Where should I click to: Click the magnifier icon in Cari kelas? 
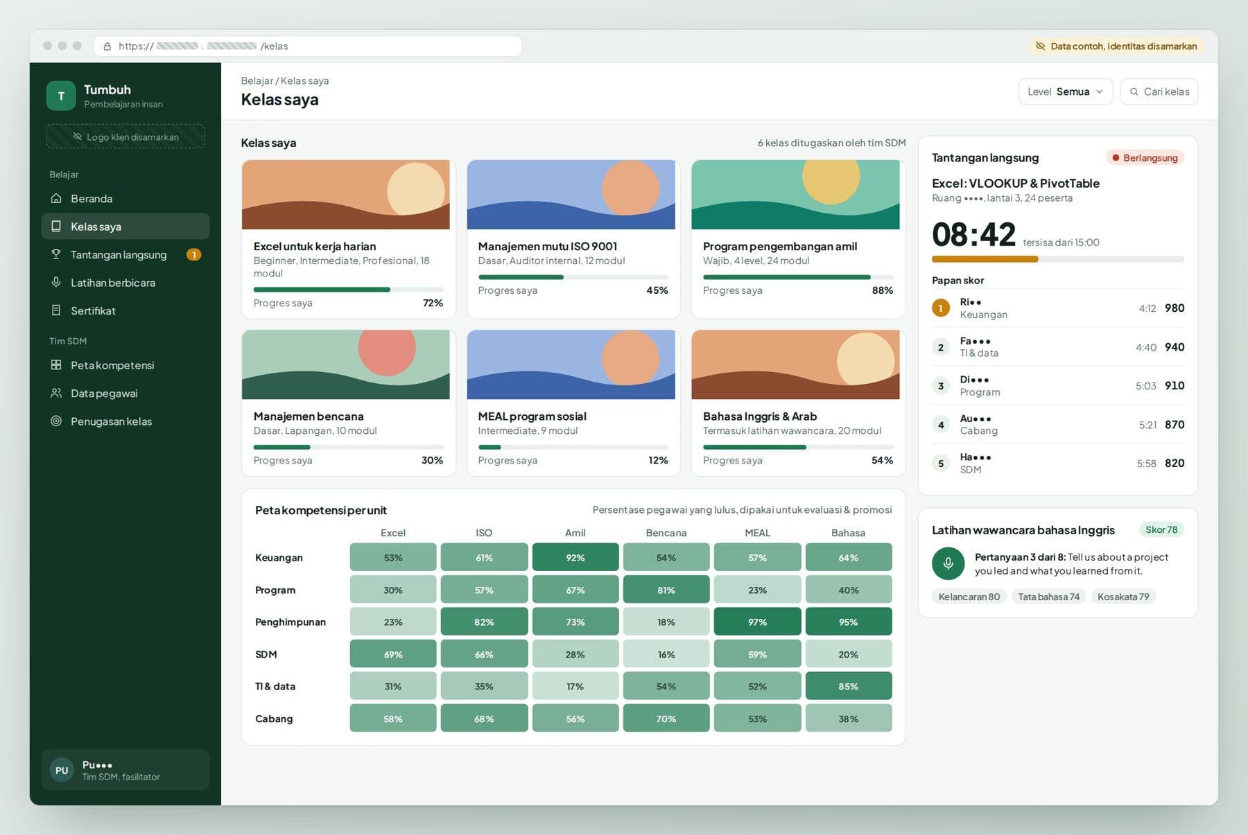tap(1134, 91)
